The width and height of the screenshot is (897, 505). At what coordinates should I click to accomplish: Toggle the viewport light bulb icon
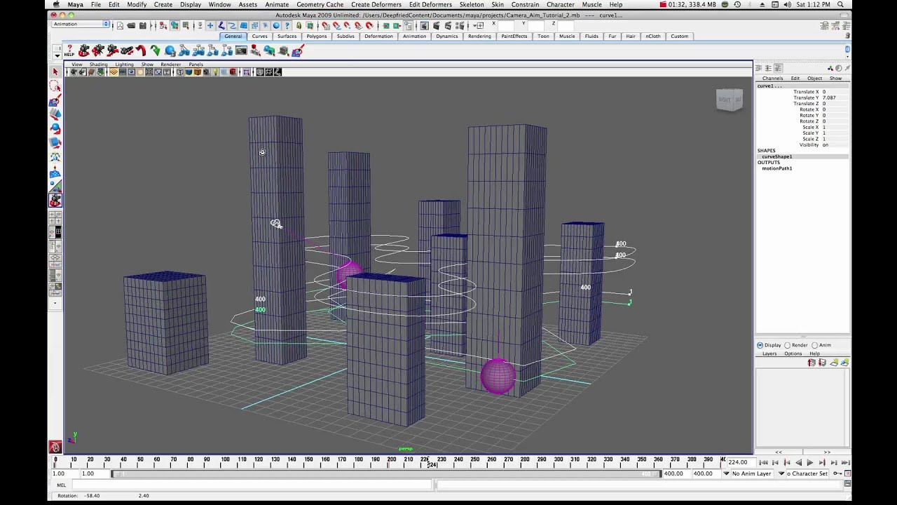215,72
